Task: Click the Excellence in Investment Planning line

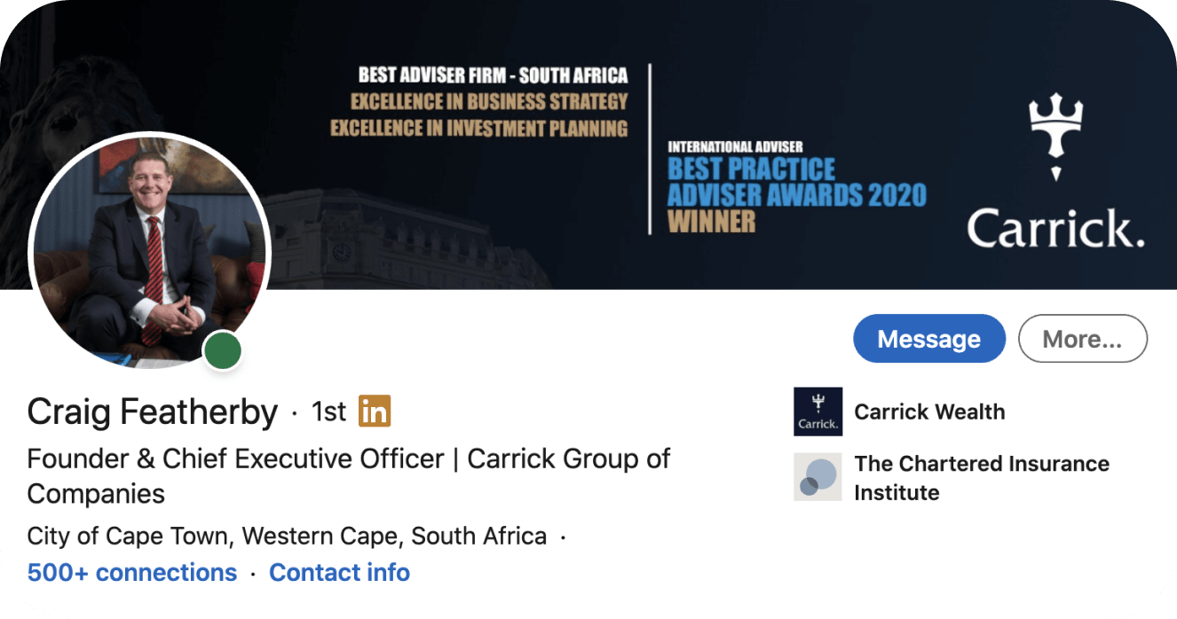Action: [479, 128]
